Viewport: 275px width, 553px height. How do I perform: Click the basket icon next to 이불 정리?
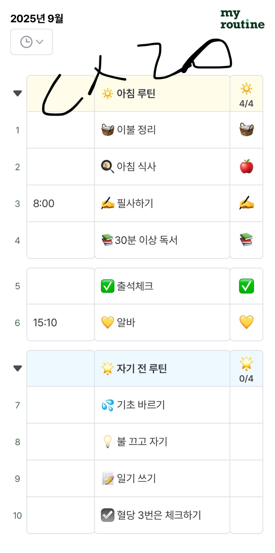click(107, 130)
